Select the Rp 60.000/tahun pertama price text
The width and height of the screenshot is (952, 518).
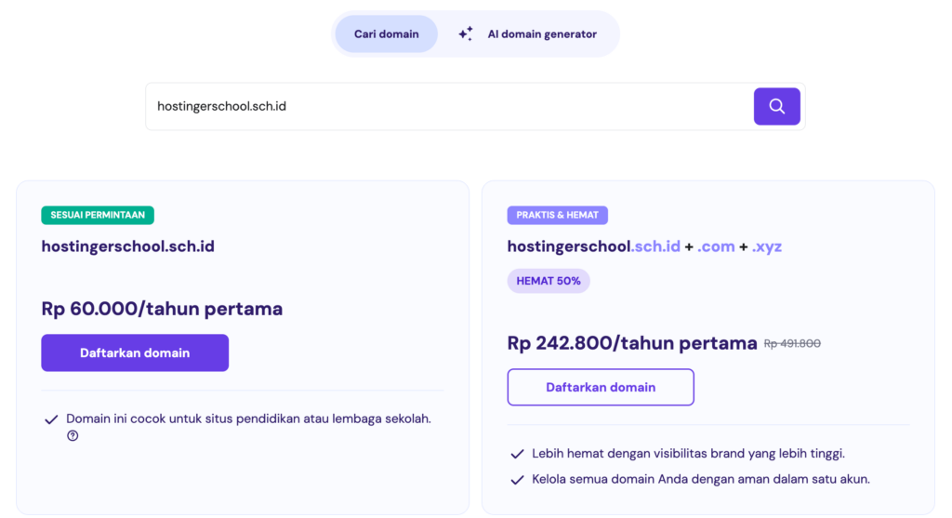pyautogui.click(x=162, y=309)
